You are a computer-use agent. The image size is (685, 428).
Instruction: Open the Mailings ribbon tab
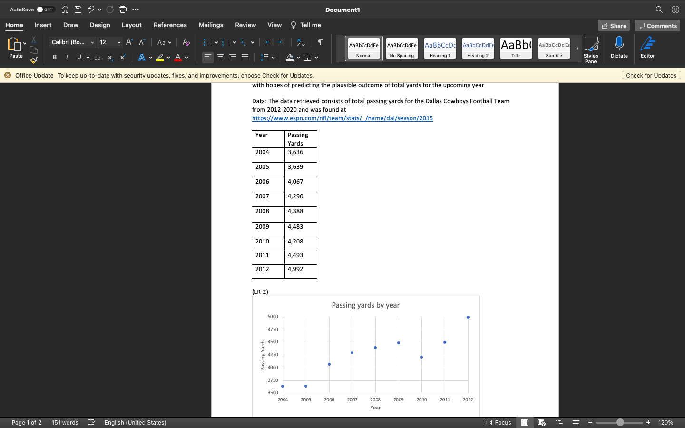[x=211, y=25]
